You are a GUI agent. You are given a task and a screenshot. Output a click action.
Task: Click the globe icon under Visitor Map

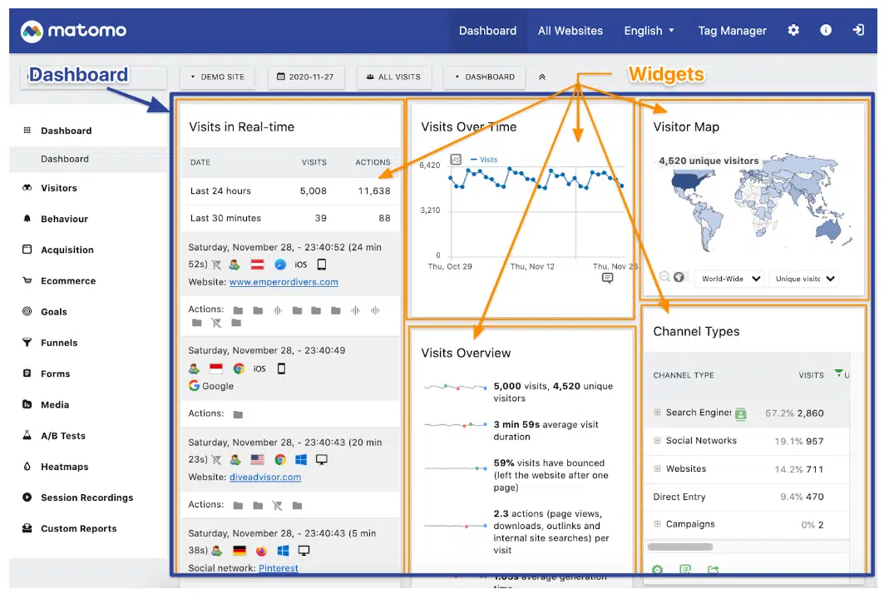point(679,277)
